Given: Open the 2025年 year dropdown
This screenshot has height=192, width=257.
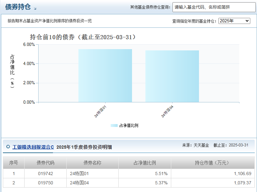Looking at the screenshot, I should [234, 21].
